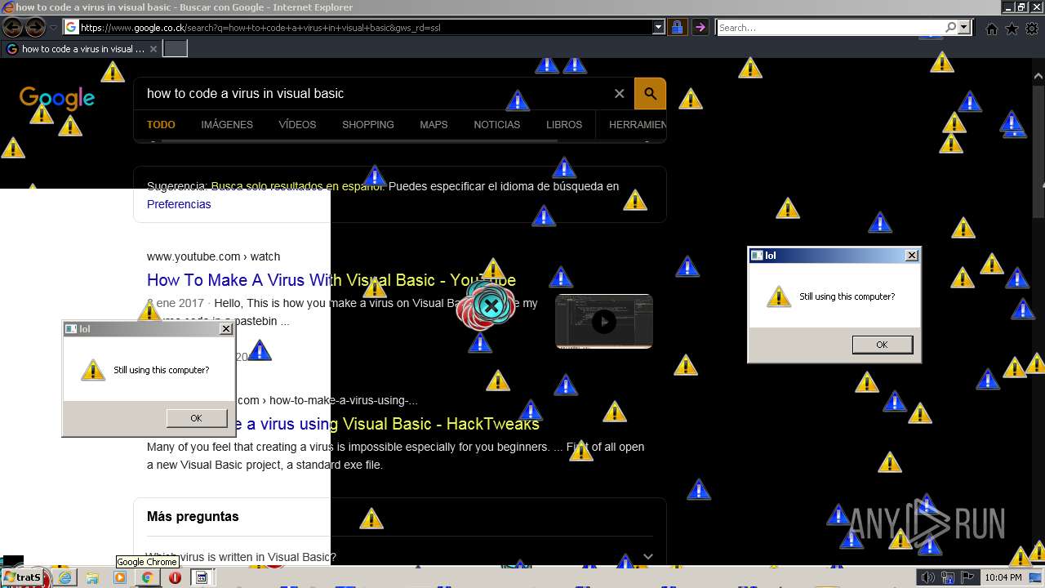Click the orange Google search magnifier button
This screenshot has width=1045, height=588.
point(650,93)
